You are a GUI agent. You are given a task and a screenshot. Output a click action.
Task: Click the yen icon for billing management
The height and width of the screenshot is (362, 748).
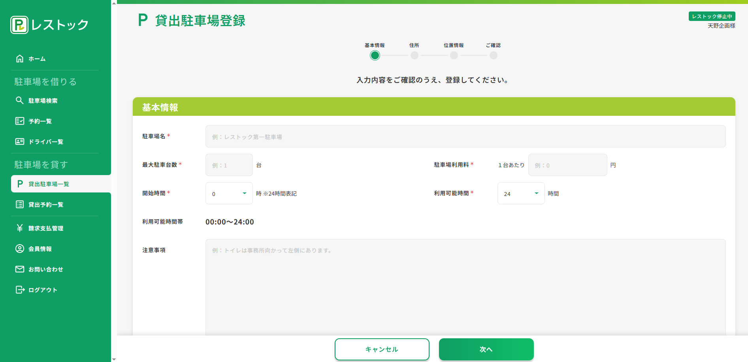pyautogui.click(x=20, y=228)
